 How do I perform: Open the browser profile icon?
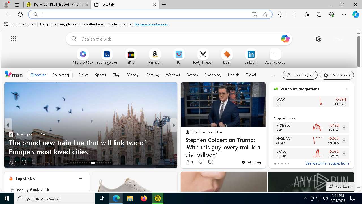pyautogui.click(x=6, y=5)
